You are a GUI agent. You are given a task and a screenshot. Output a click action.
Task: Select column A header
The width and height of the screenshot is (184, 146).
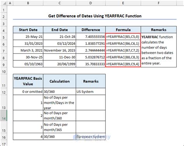10,3
